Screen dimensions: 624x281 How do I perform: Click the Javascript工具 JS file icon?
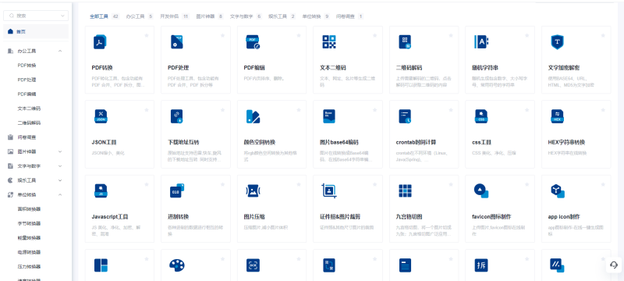(101, 191)
